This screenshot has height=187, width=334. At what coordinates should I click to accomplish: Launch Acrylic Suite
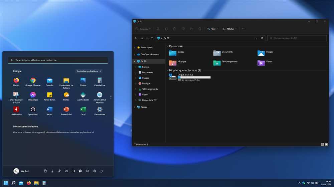click(83, 96)
